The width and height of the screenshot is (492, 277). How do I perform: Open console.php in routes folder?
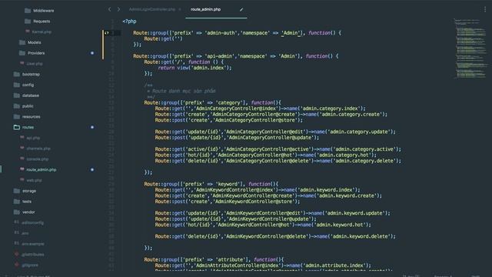point(38,159)
